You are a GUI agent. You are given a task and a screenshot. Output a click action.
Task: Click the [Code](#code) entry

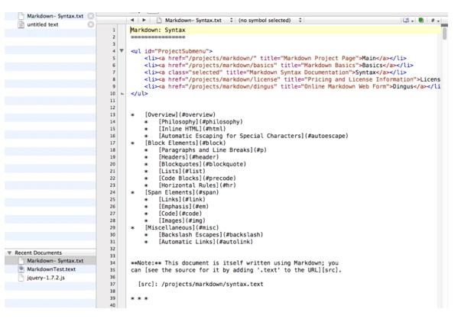coord(180,214)
